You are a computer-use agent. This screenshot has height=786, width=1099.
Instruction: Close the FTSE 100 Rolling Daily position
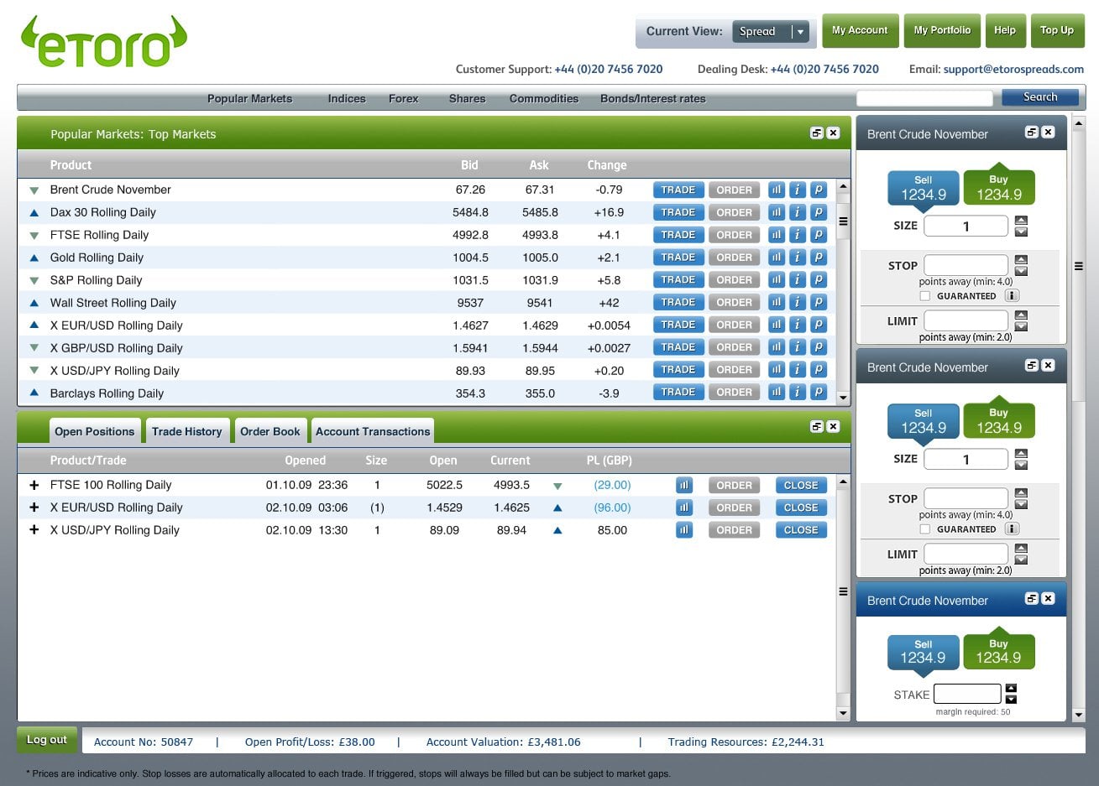click(801, 485)
